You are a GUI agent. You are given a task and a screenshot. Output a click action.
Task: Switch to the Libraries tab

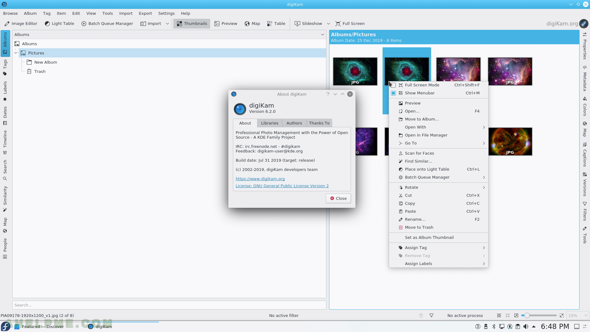(x=269, y=123)
